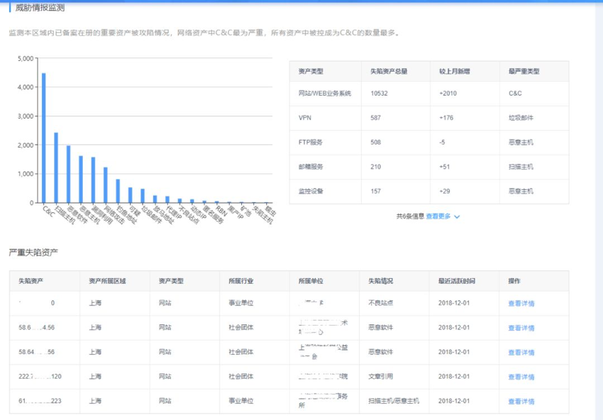The image size is (603, 420).
Task: Click the 文章引用 compromise status cell
Action: [381, 377]
